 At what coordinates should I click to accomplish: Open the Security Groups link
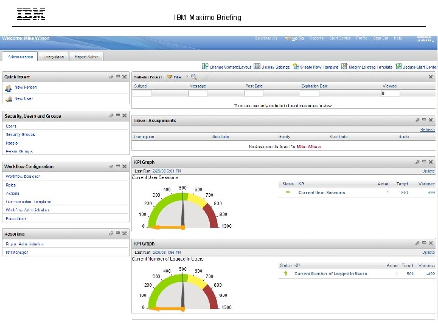point(20,134)
